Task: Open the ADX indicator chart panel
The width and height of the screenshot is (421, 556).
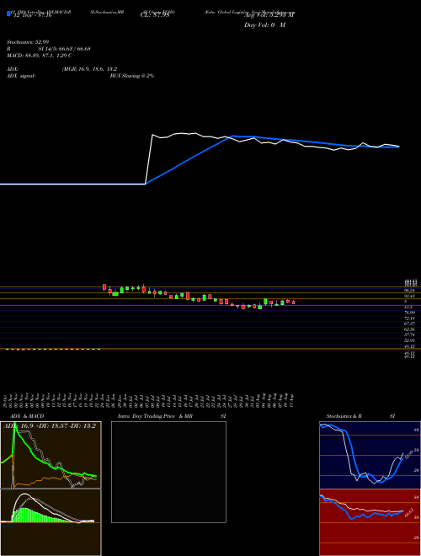Action: point(51,455)
